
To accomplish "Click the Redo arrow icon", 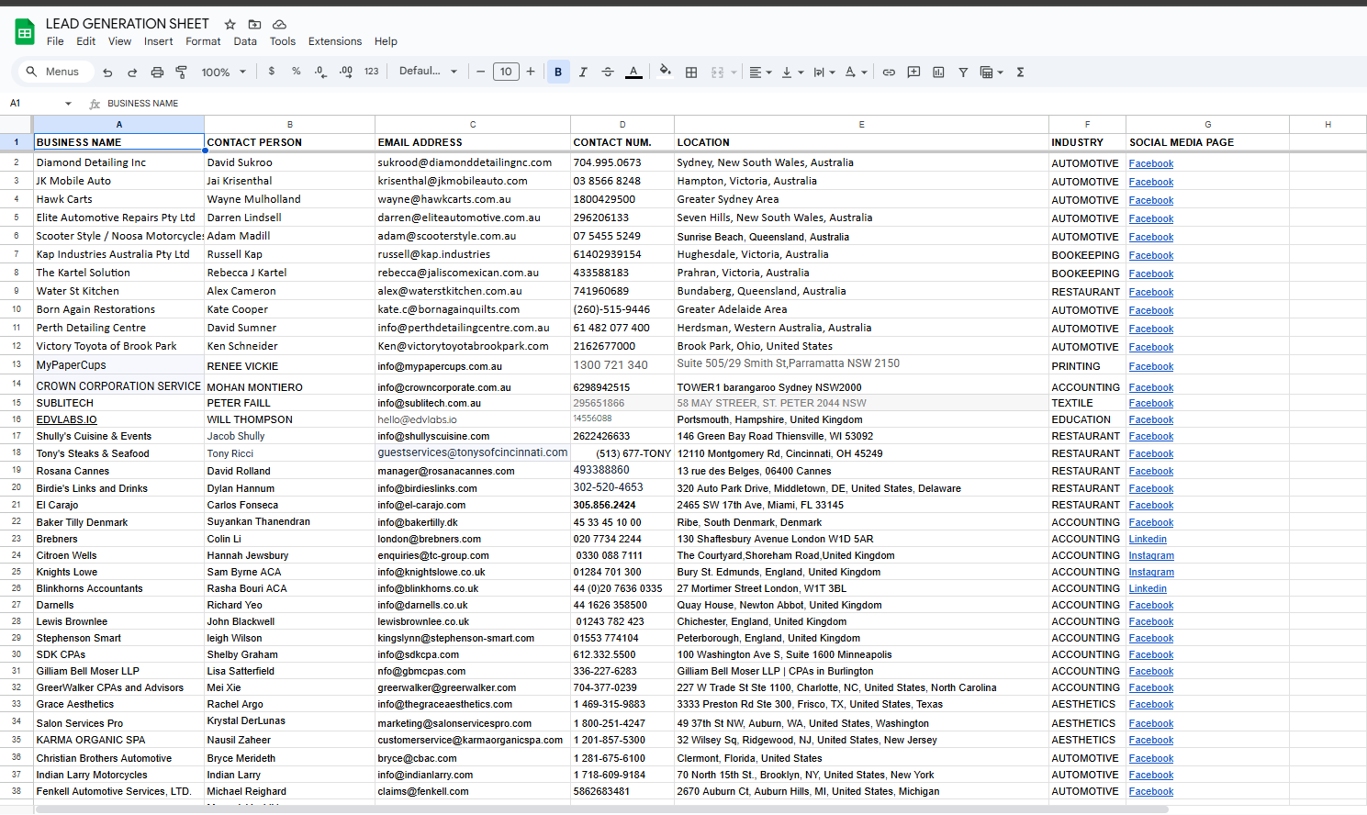I will 132,72.
